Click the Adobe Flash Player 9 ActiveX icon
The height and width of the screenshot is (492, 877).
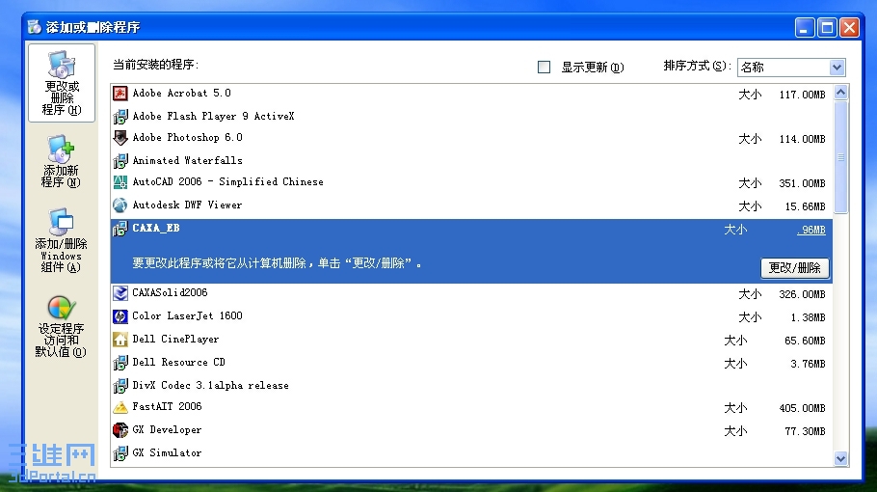(120, 116)
